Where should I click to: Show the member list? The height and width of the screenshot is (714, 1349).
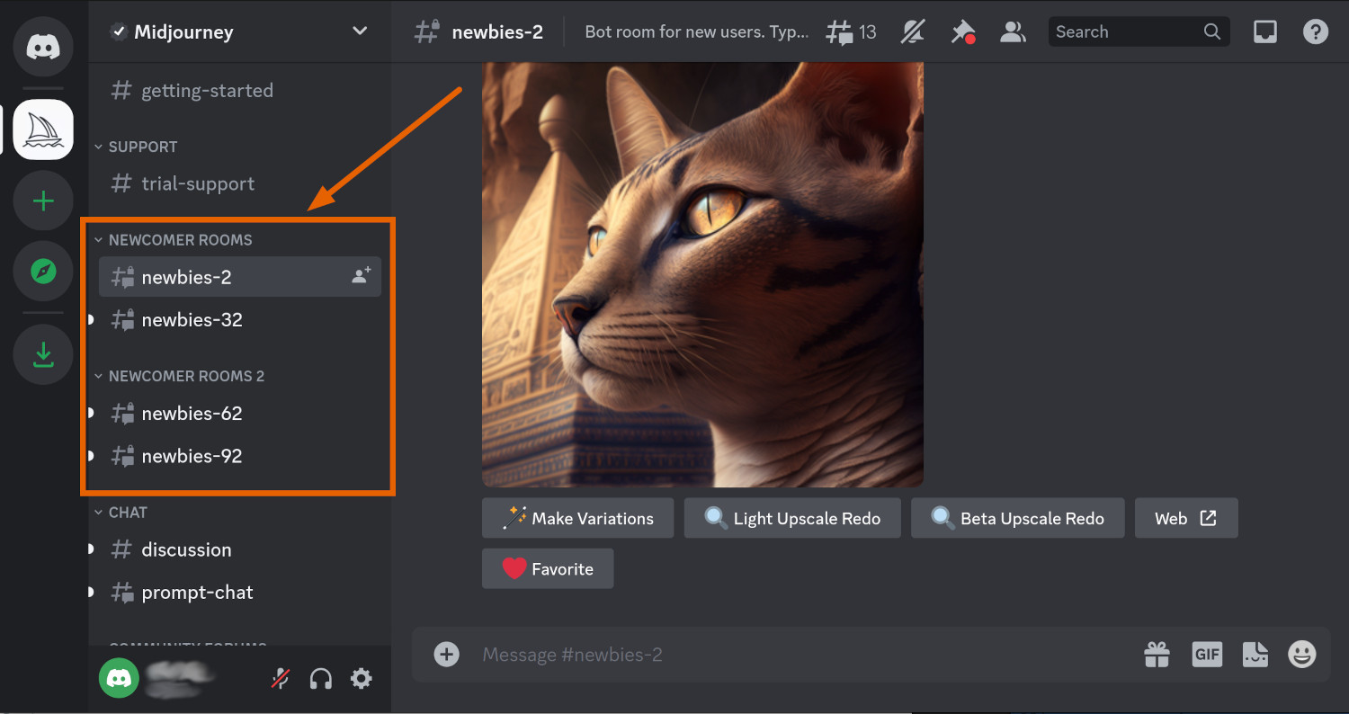coord(1013,32)
